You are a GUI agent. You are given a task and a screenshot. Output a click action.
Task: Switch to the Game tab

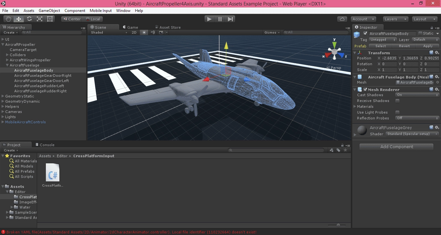(130, 27)
